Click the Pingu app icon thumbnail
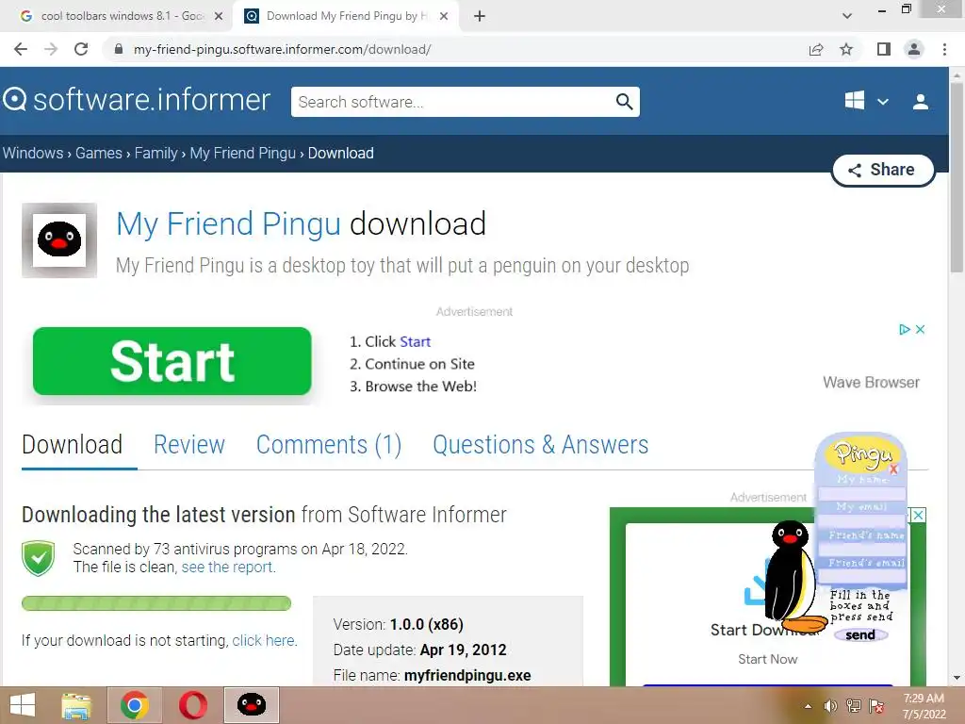The height and width of the screenshot is (724, 965). (59, 240)
